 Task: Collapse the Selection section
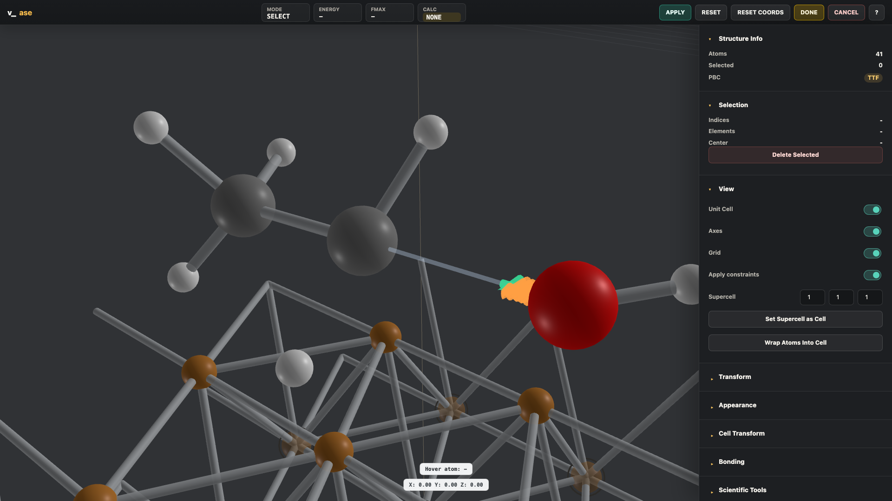tap(733, 105)
